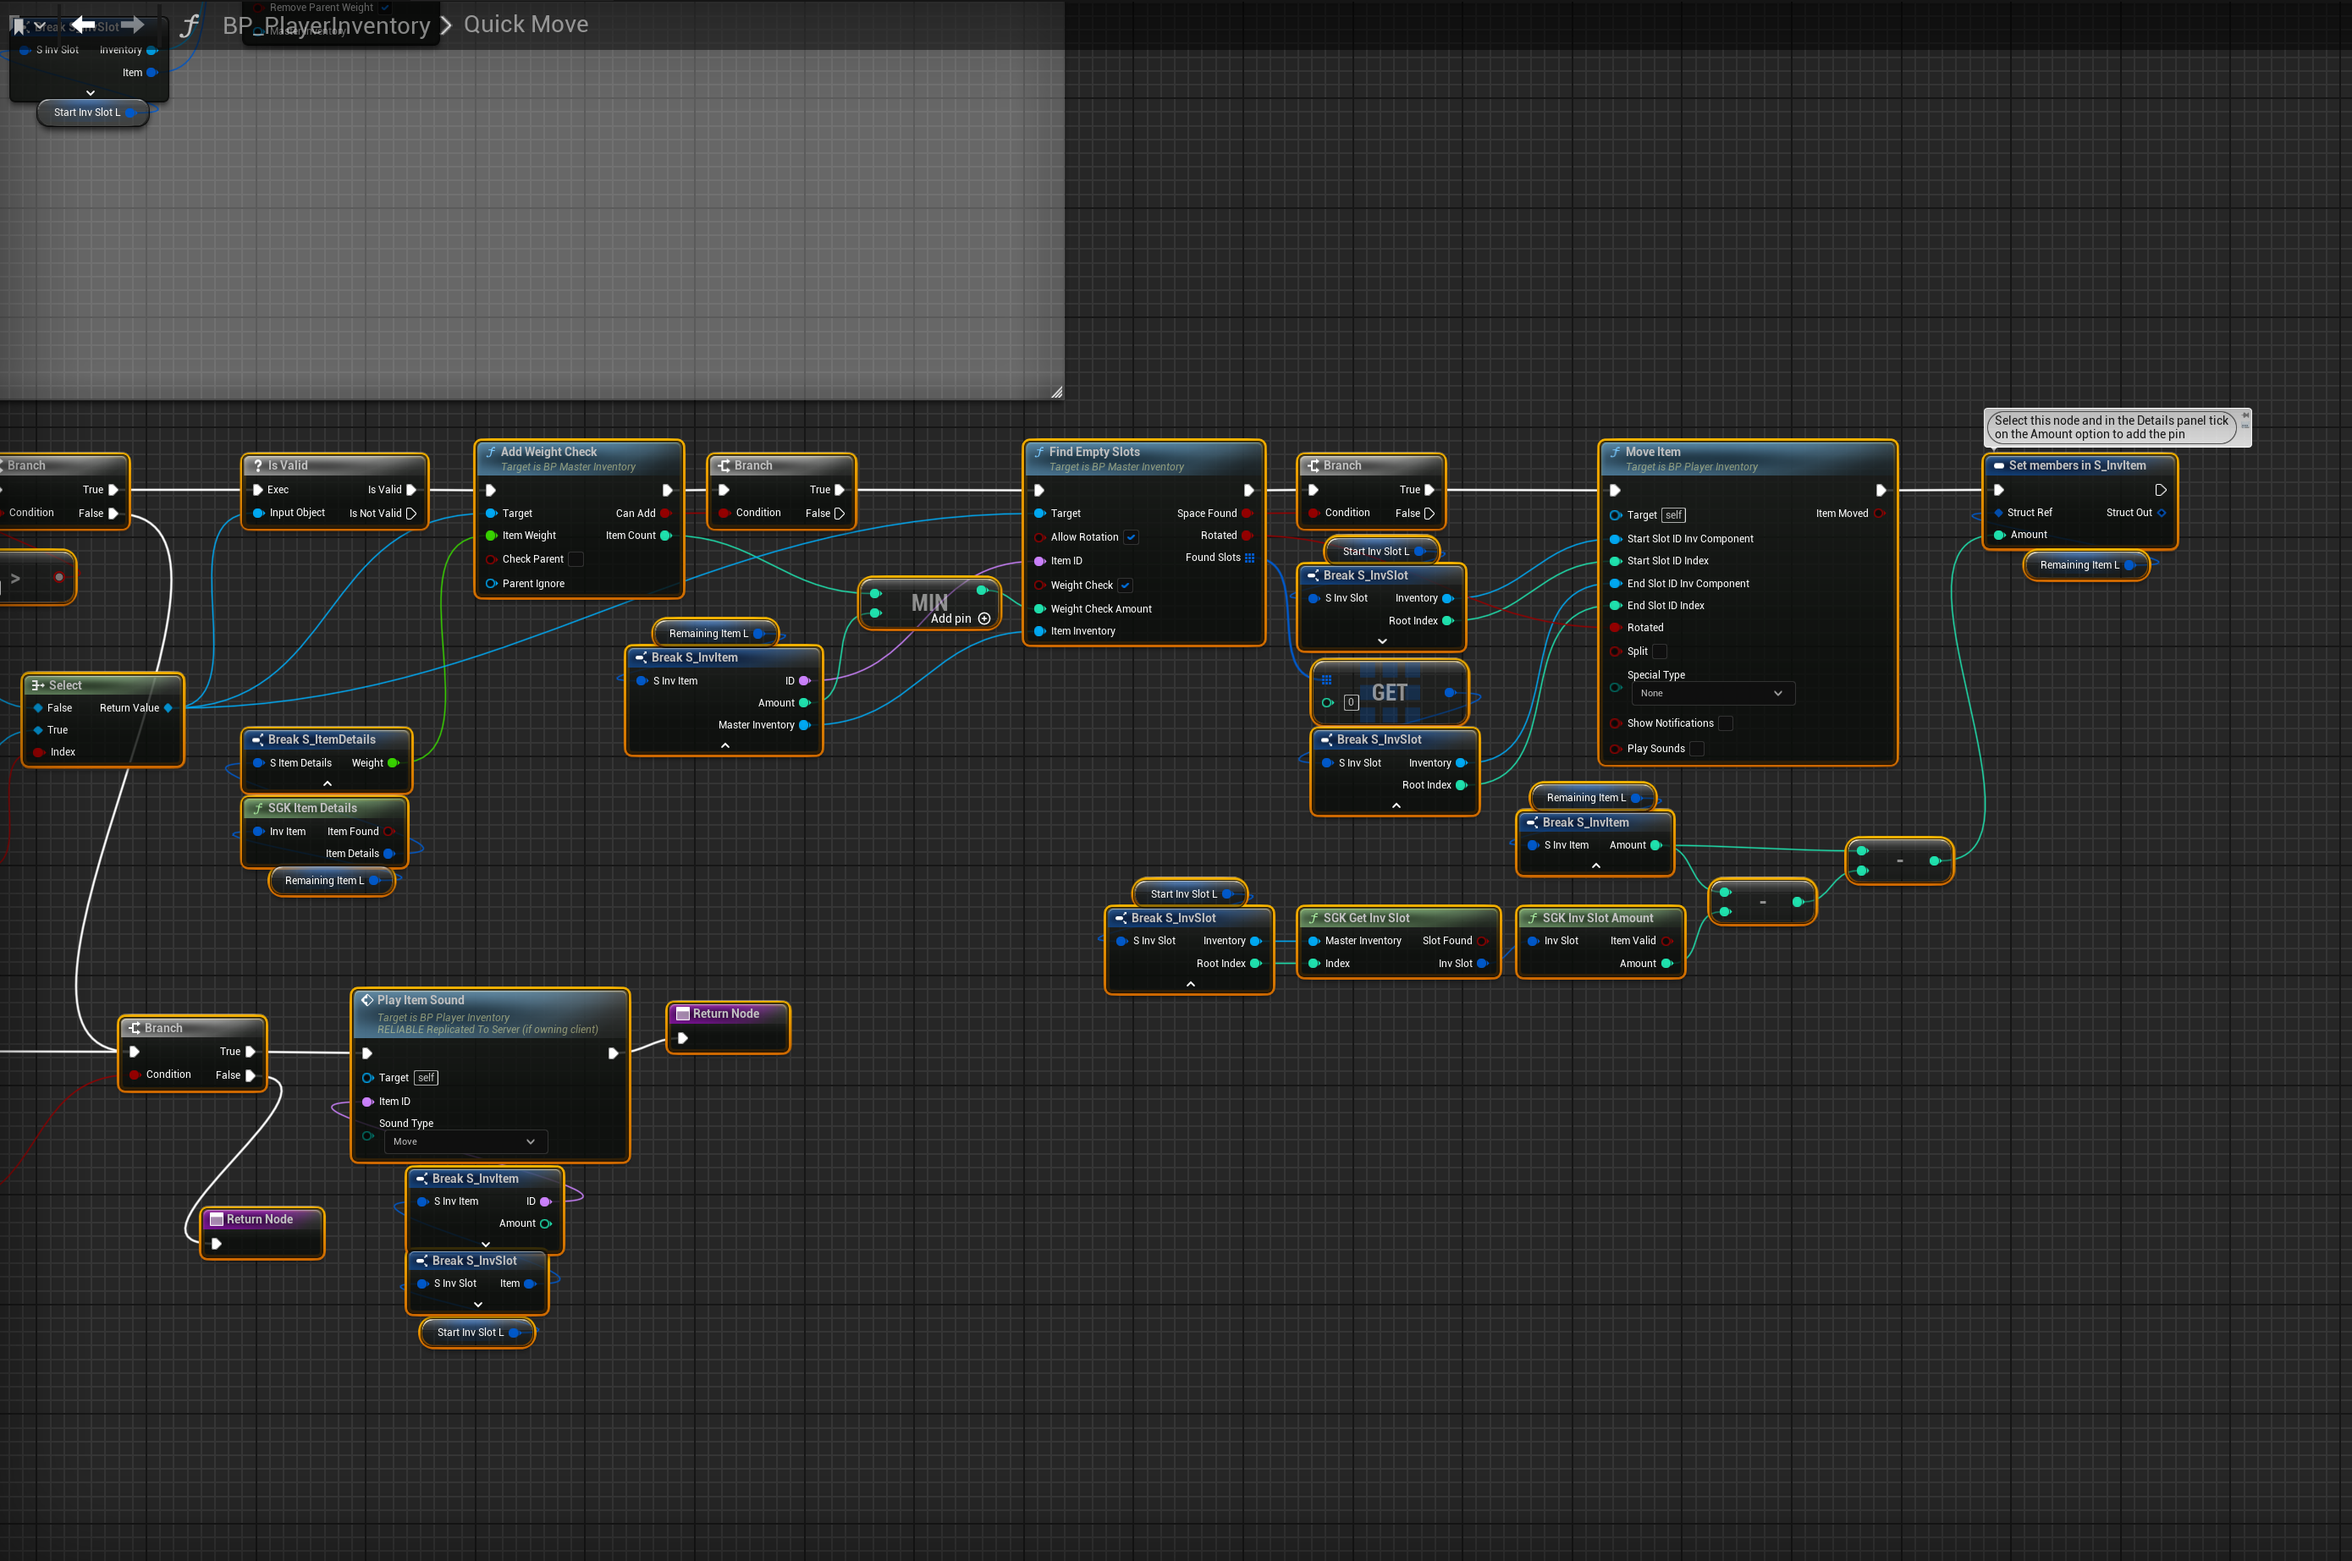Enable the Check Parent checkbox
2352x1561 pixels.
(576, 559)
